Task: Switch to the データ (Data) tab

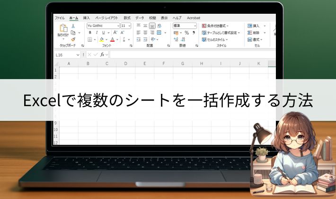Action: [139, 18]
